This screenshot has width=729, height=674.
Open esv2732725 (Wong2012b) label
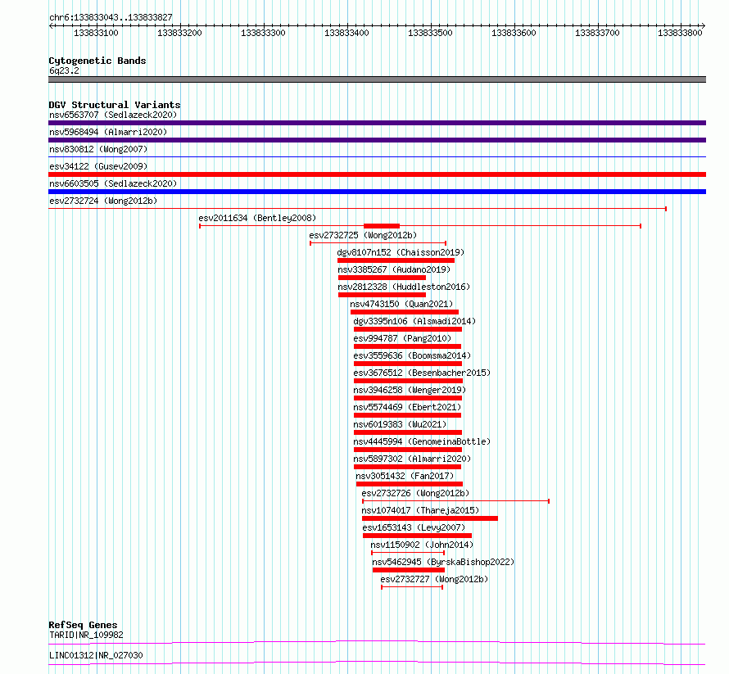click(363, 235)
